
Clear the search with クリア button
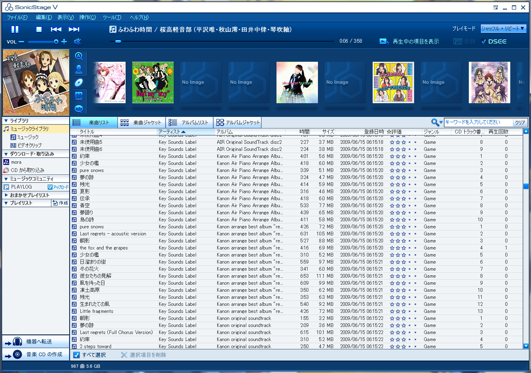tap(520, 123)
